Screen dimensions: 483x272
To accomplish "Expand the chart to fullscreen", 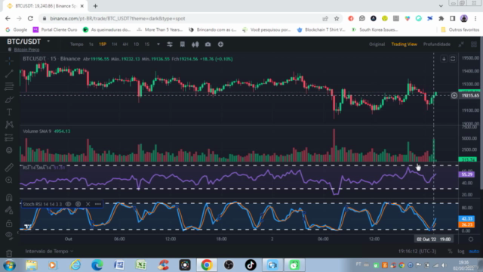I will (x=461, y=45).
